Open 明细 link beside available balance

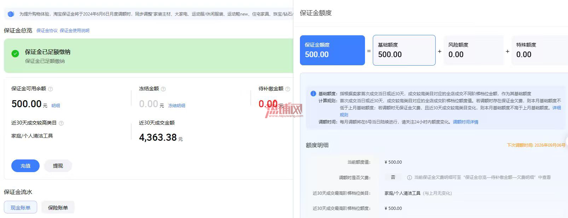tap(56, 105)
